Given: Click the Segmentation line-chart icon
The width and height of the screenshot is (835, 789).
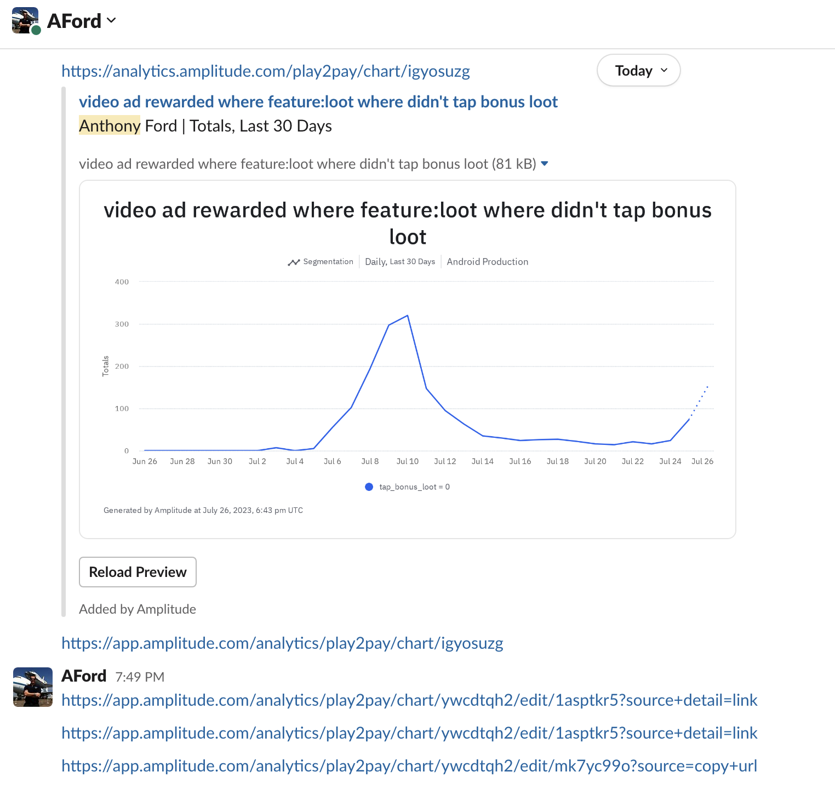Looking at the screenshot, I should [x=294, y=262].
